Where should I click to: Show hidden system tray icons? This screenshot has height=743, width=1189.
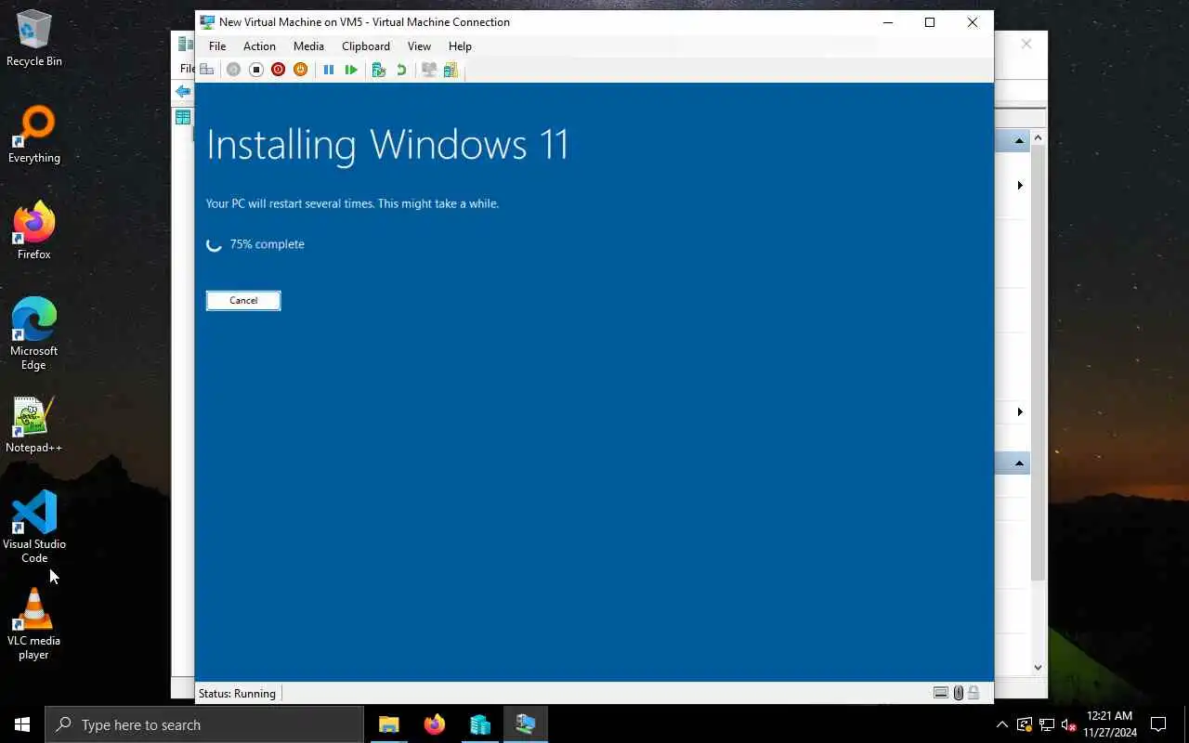coord(1002,724)
